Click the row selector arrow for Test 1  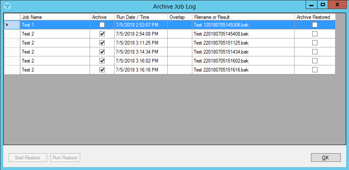(x=7, y=25)
